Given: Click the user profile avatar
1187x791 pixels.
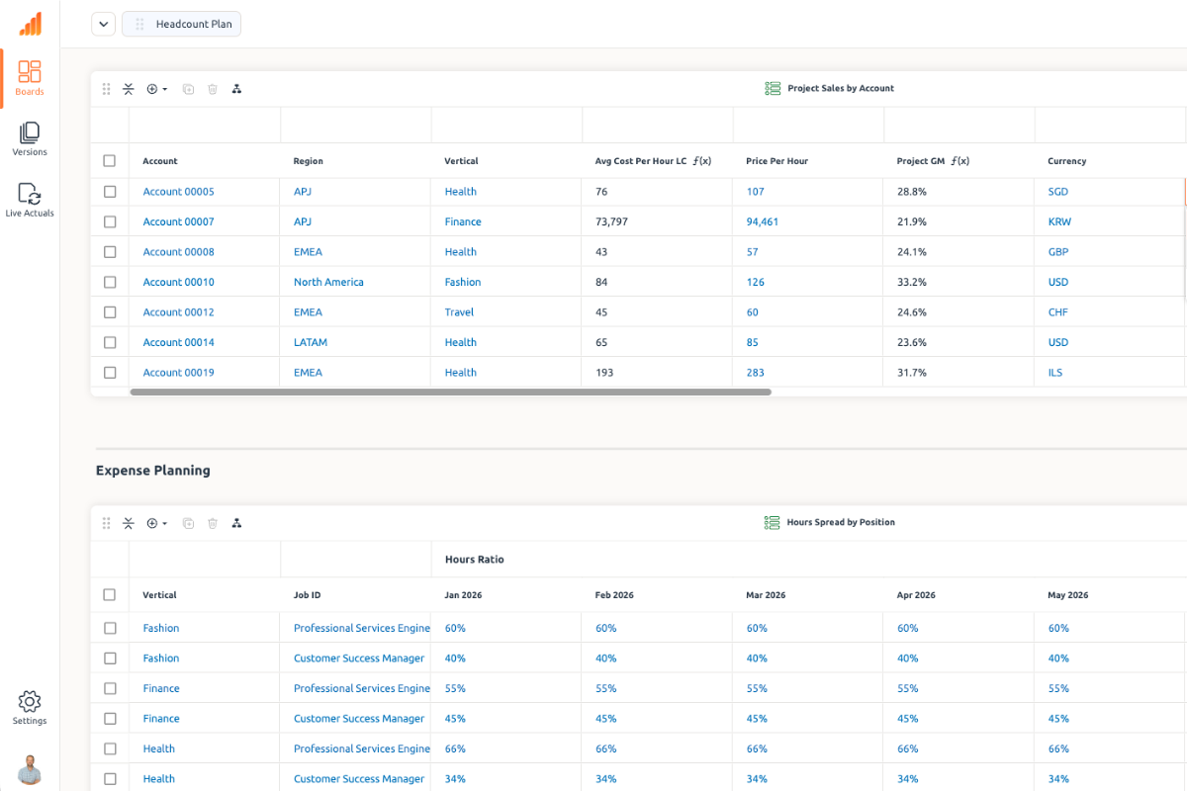Looking at the screenshot, I should coord(30,769).
